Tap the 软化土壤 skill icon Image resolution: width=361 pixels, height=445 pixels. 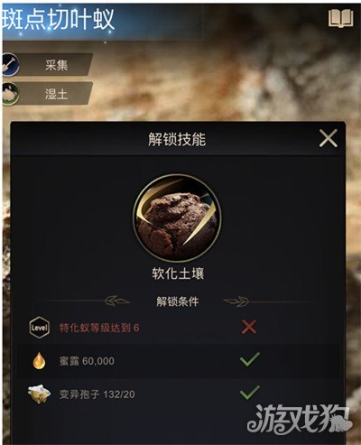tap(177, 218)
